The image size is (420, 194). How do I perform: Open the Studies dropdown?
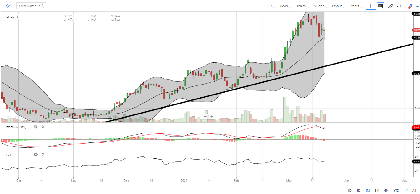pyautogui.click(x=321, y=6)
